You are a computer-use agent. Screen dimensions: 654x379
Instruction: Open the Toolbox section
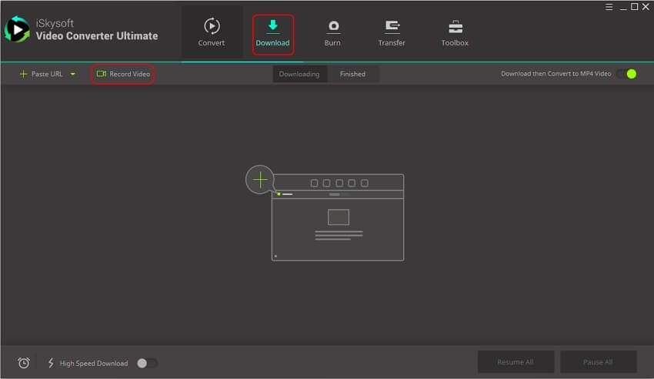pos(455,32)
